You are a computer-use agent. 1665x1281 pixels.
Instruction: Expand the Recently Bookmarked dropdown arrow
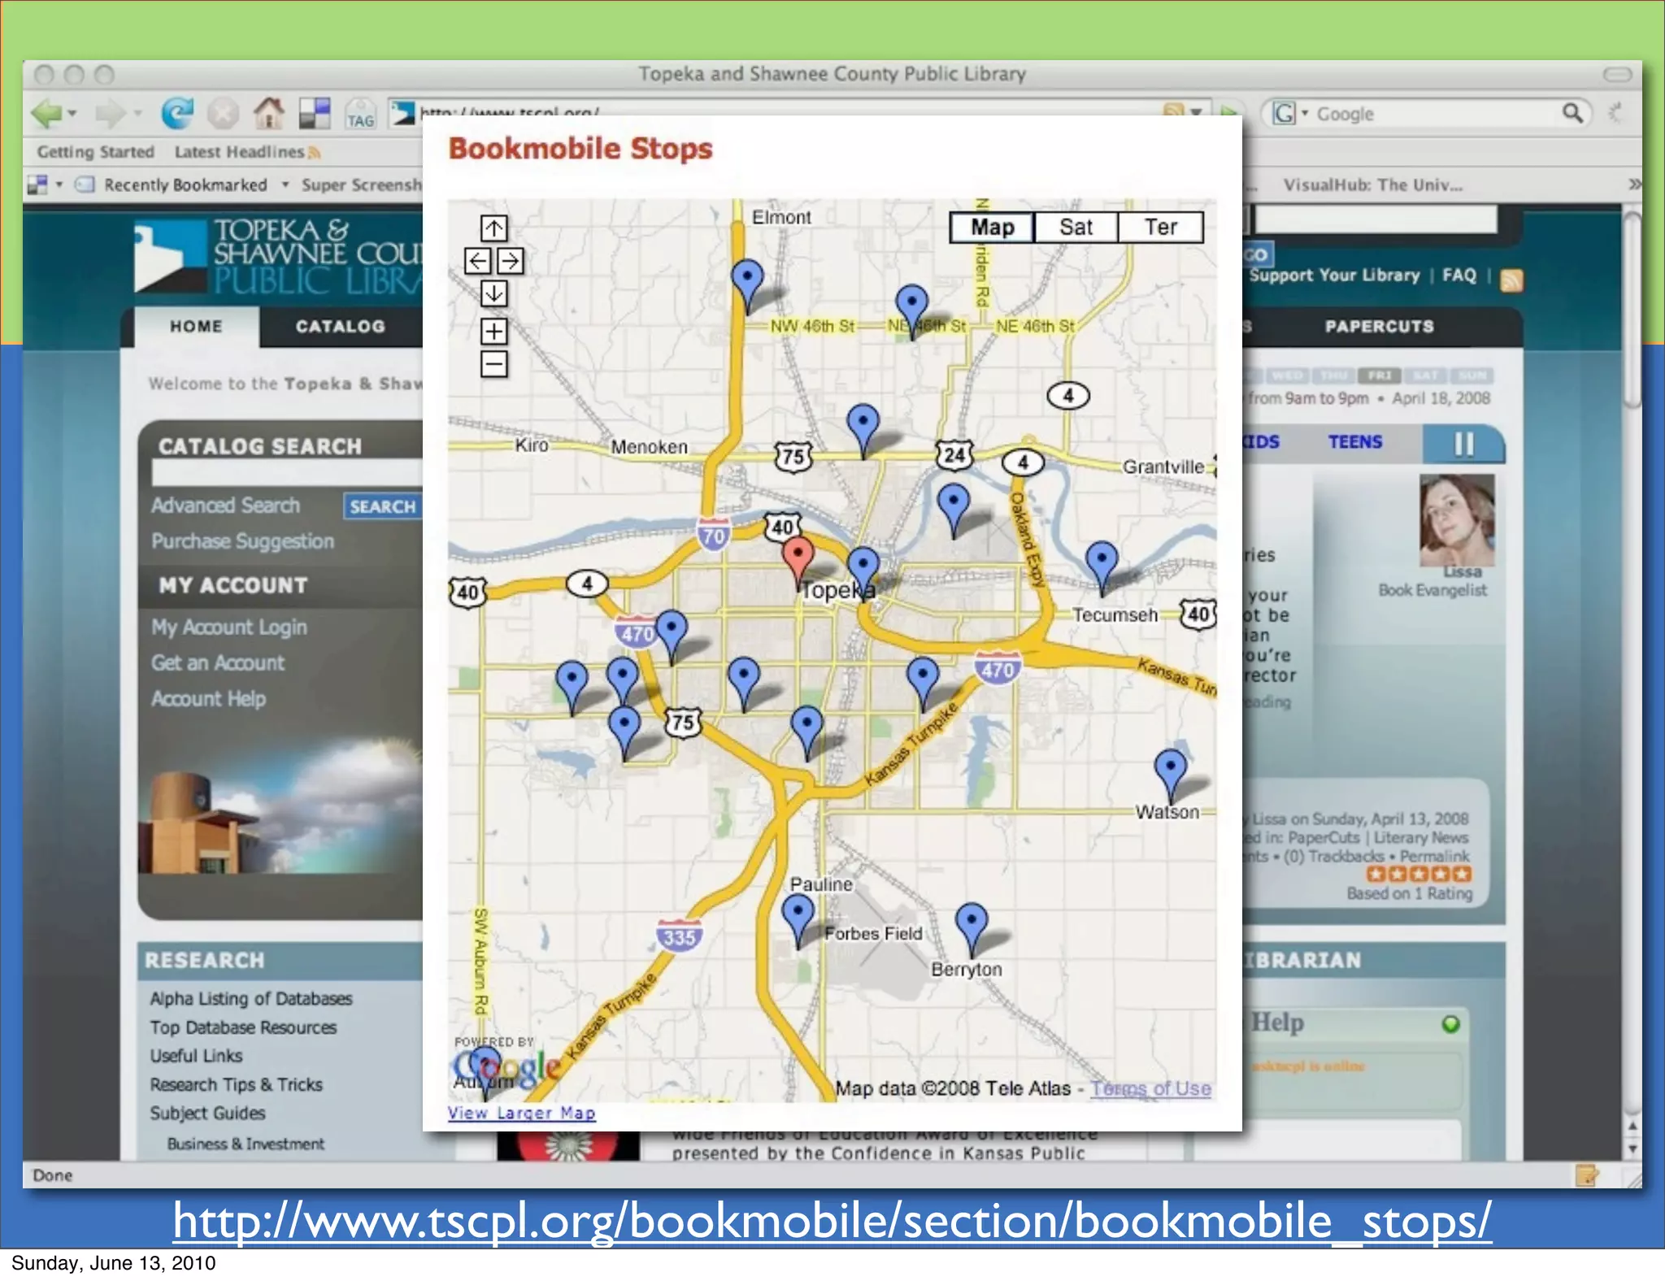(285, 185)
